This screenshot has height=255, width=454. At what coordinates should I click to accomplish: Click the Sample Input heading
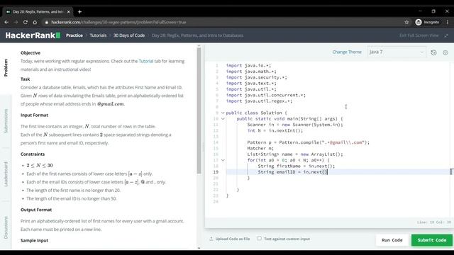(x=34, y=241)
